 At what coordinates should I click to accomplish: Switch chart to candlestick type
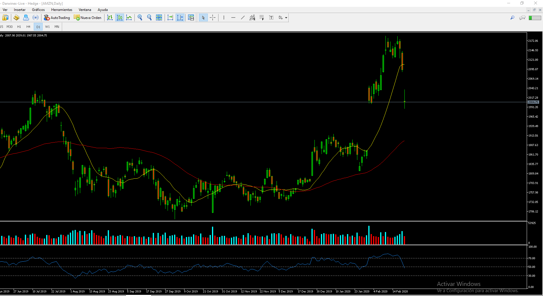(x=120, y=18)
